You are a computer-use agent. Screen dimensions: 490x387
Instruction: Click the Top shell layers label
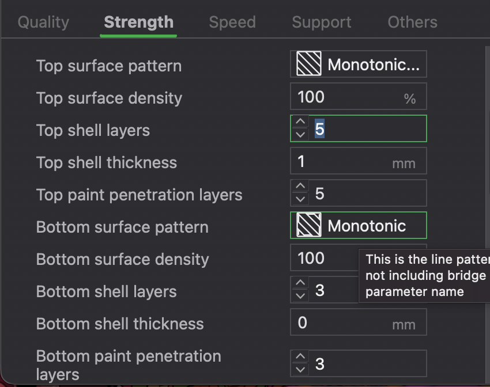93,130
